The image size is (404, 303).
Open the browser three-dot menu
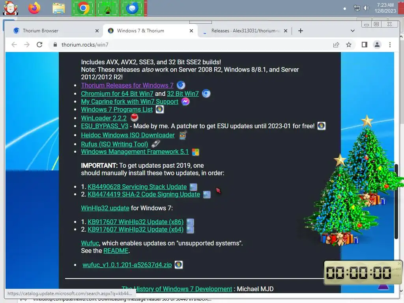[x=390, y=45]
